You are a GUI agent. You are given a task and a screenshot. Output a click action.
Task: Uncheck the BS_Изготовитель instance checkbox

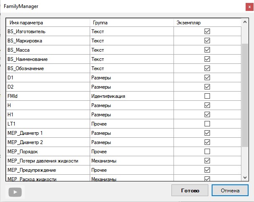pos(207,31)
